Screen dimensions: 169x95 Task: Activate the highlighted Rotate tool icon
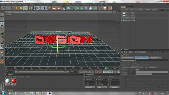(25, 8)
